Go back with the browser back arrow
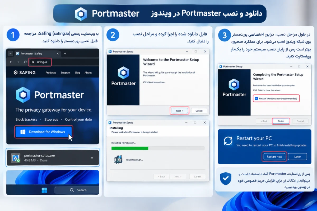The image size is (317, 211). (x=11, y=62)
